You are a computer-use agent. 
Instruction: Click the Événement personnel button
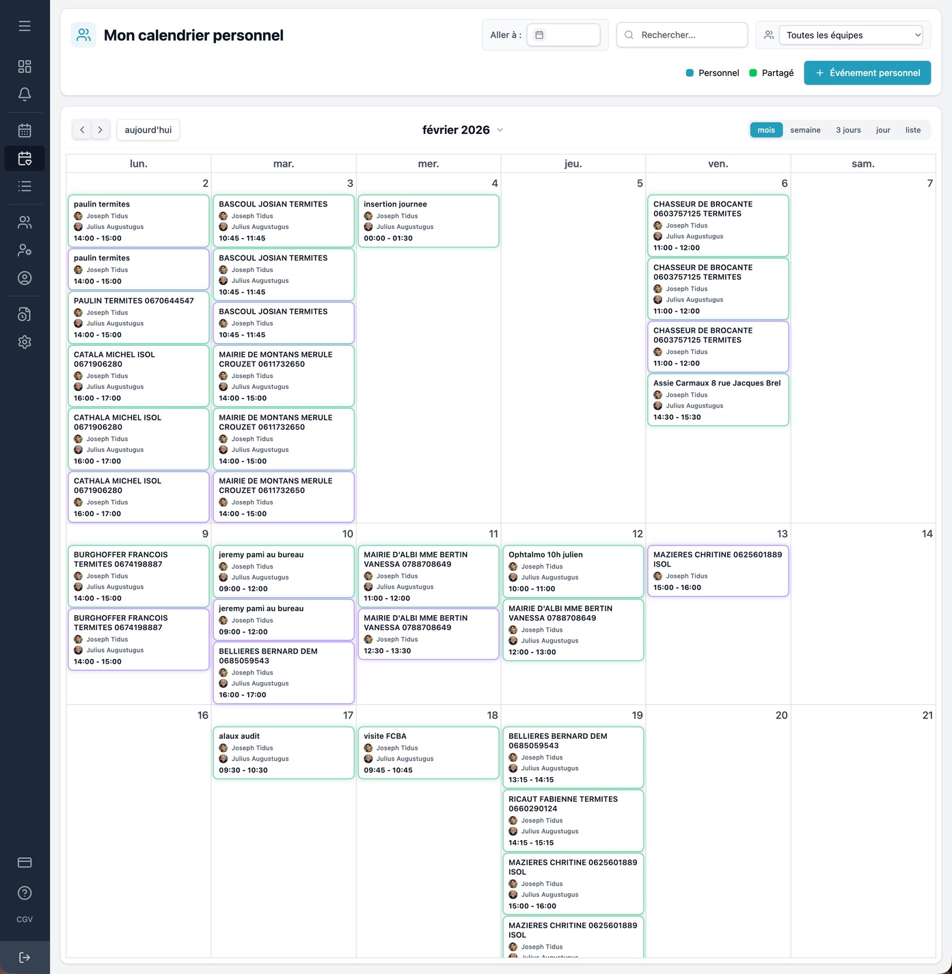pos(867,73)
